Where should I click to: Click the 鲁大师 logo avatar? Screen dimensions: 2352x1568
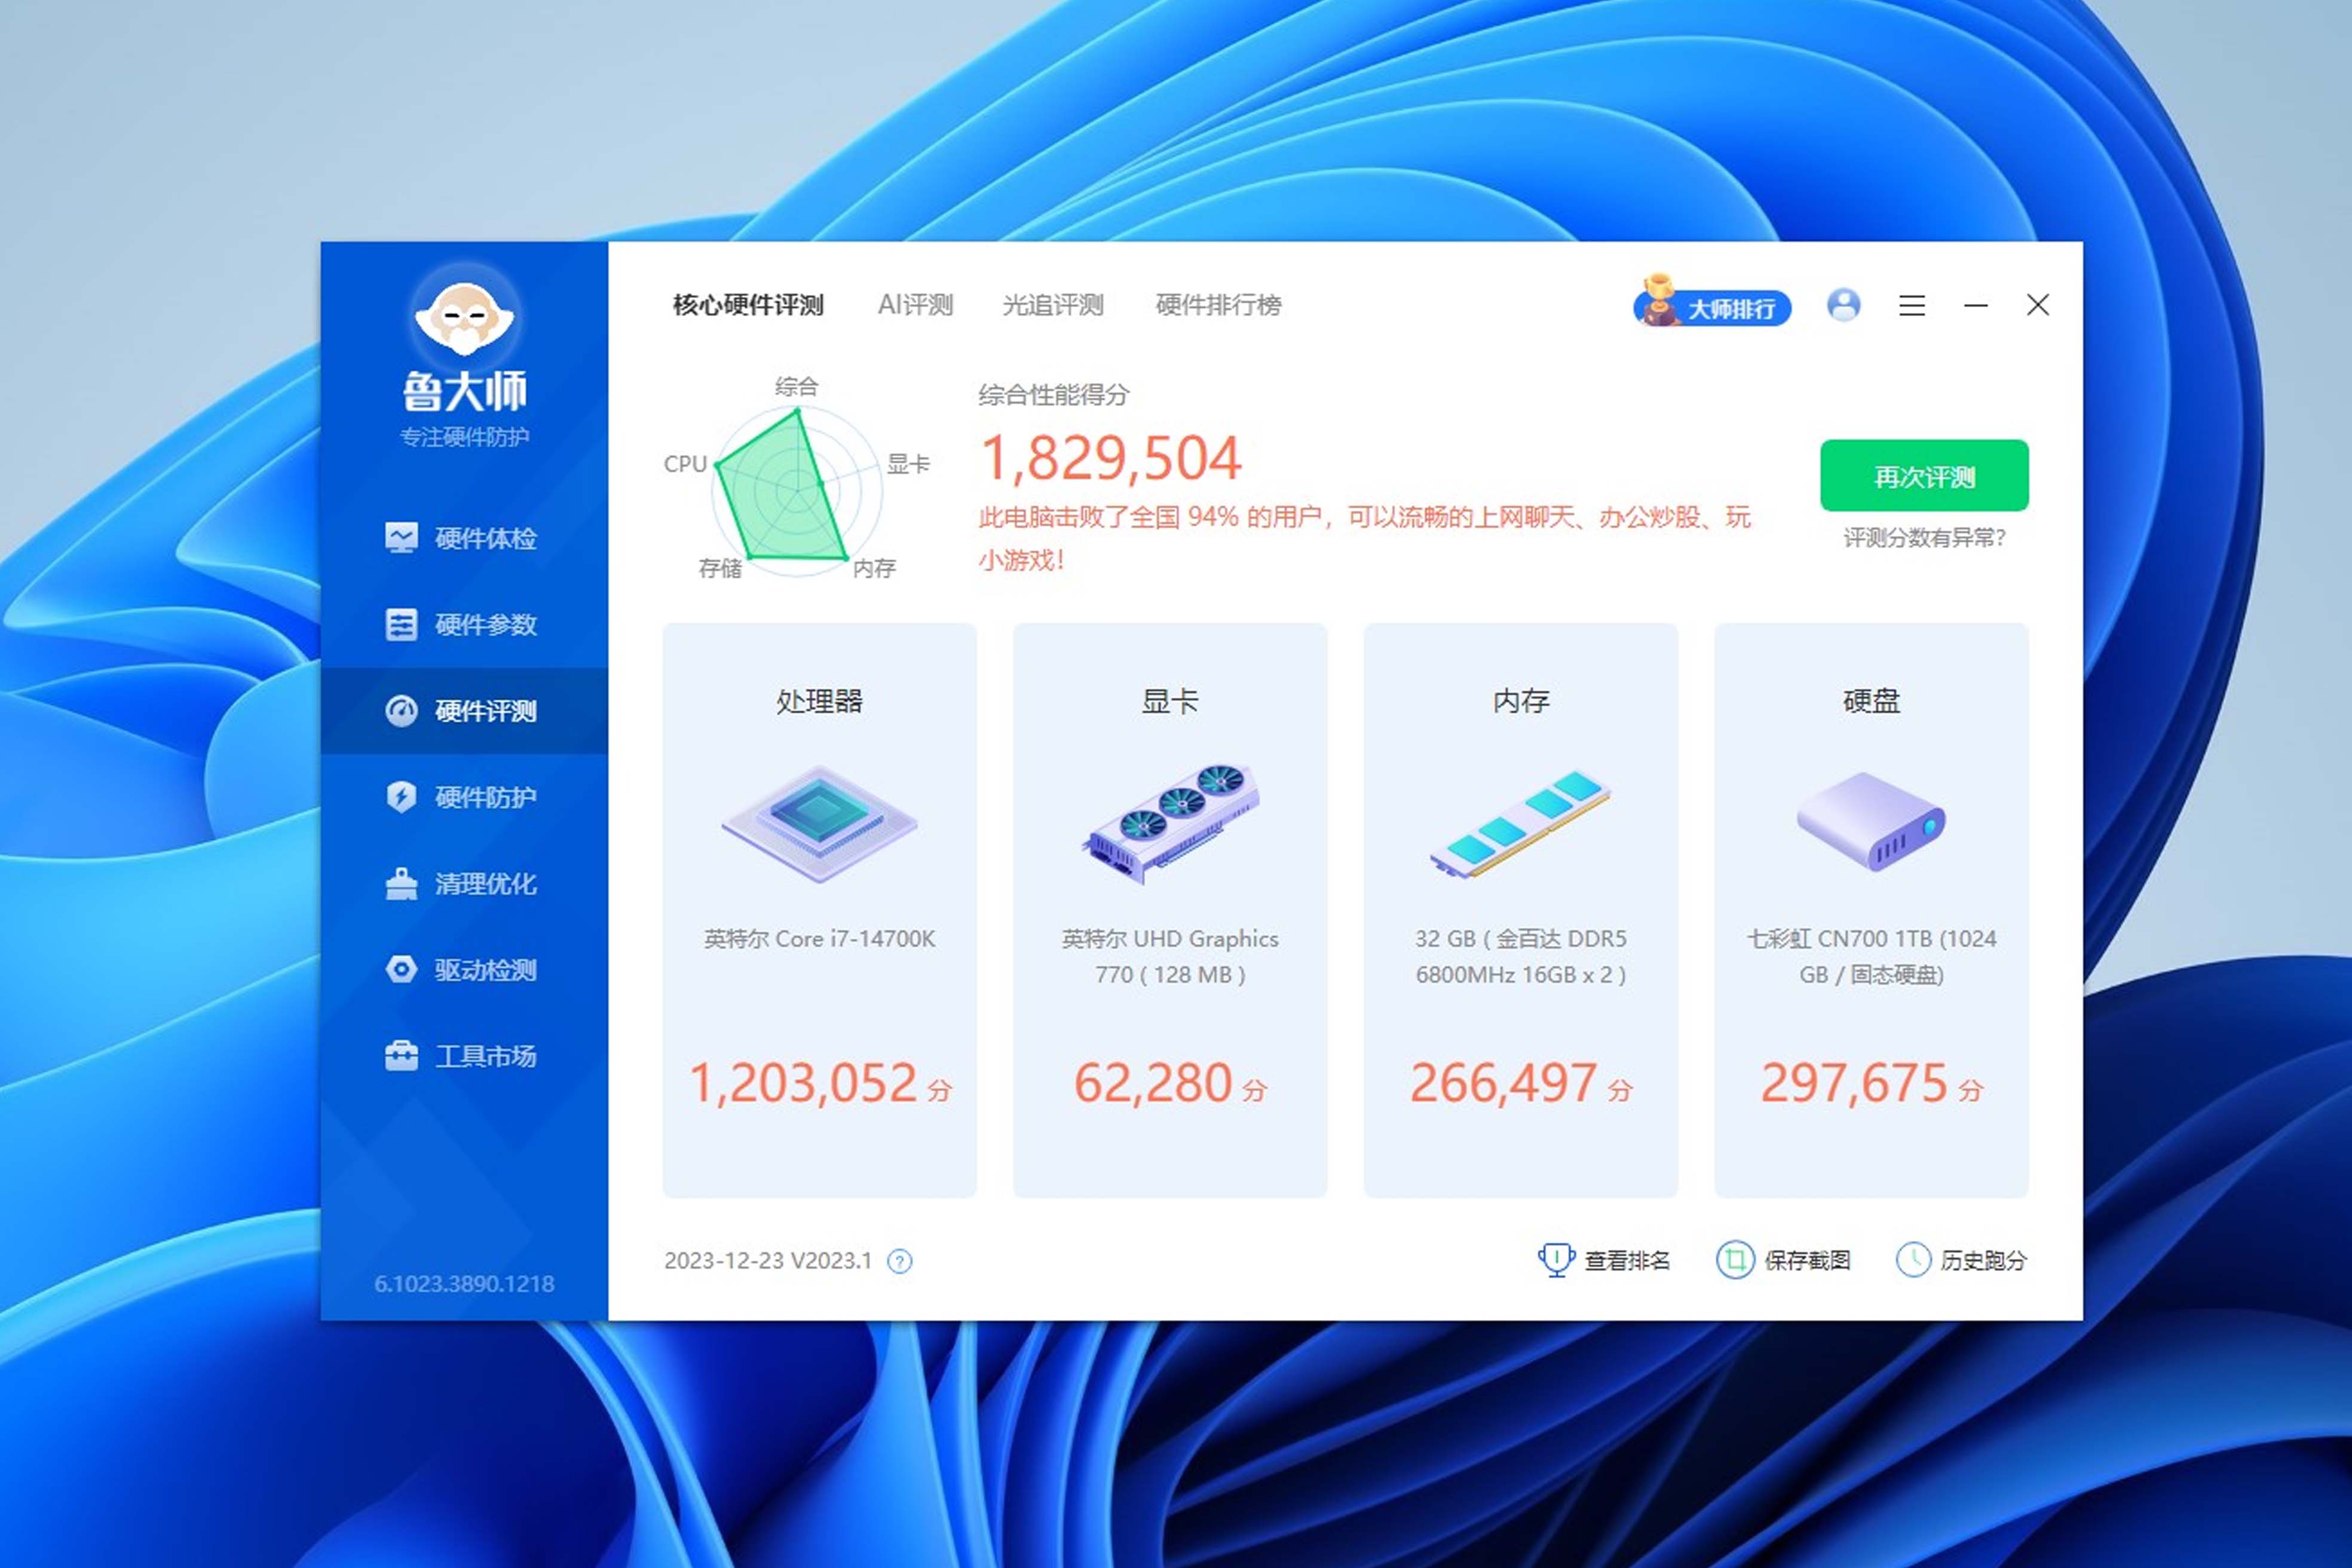point(464,316)
